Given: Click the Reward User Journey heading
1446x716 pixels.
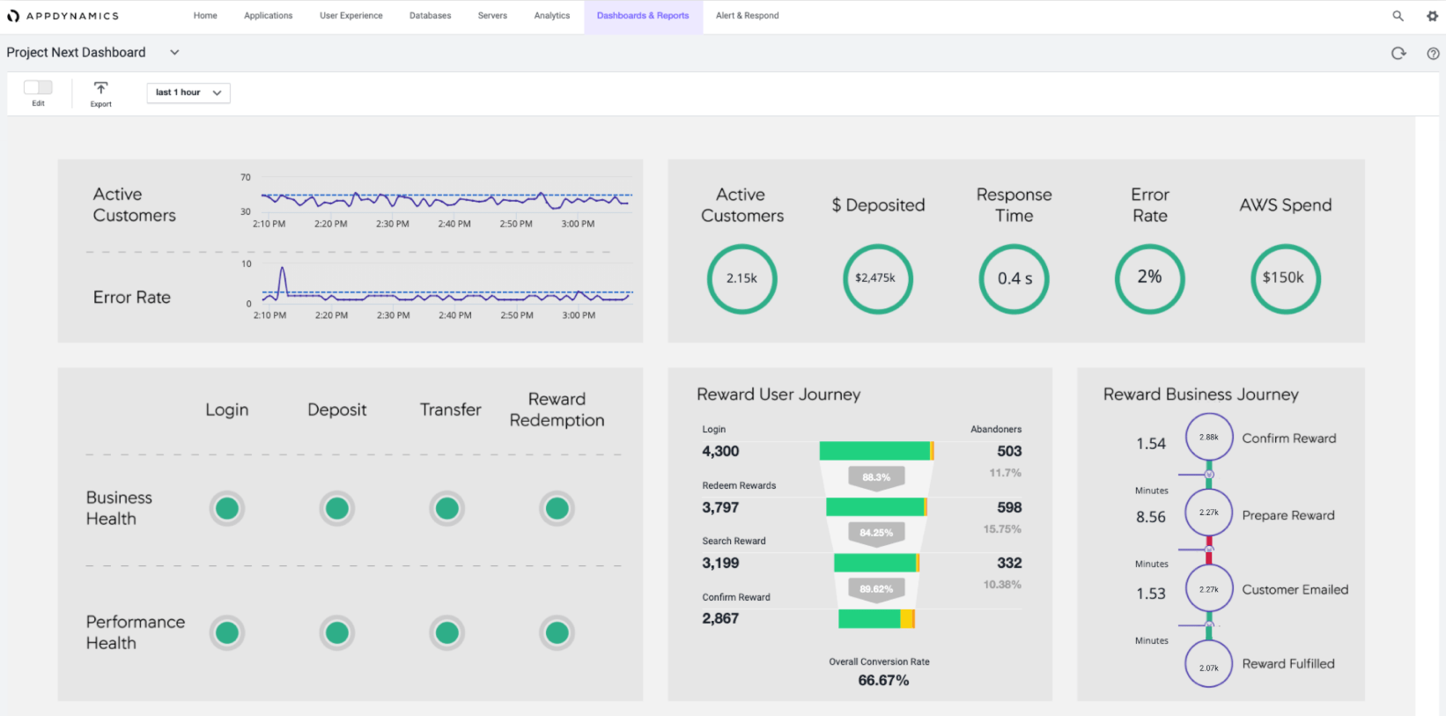Looking at the screenshot, I should tap(778, 395).
